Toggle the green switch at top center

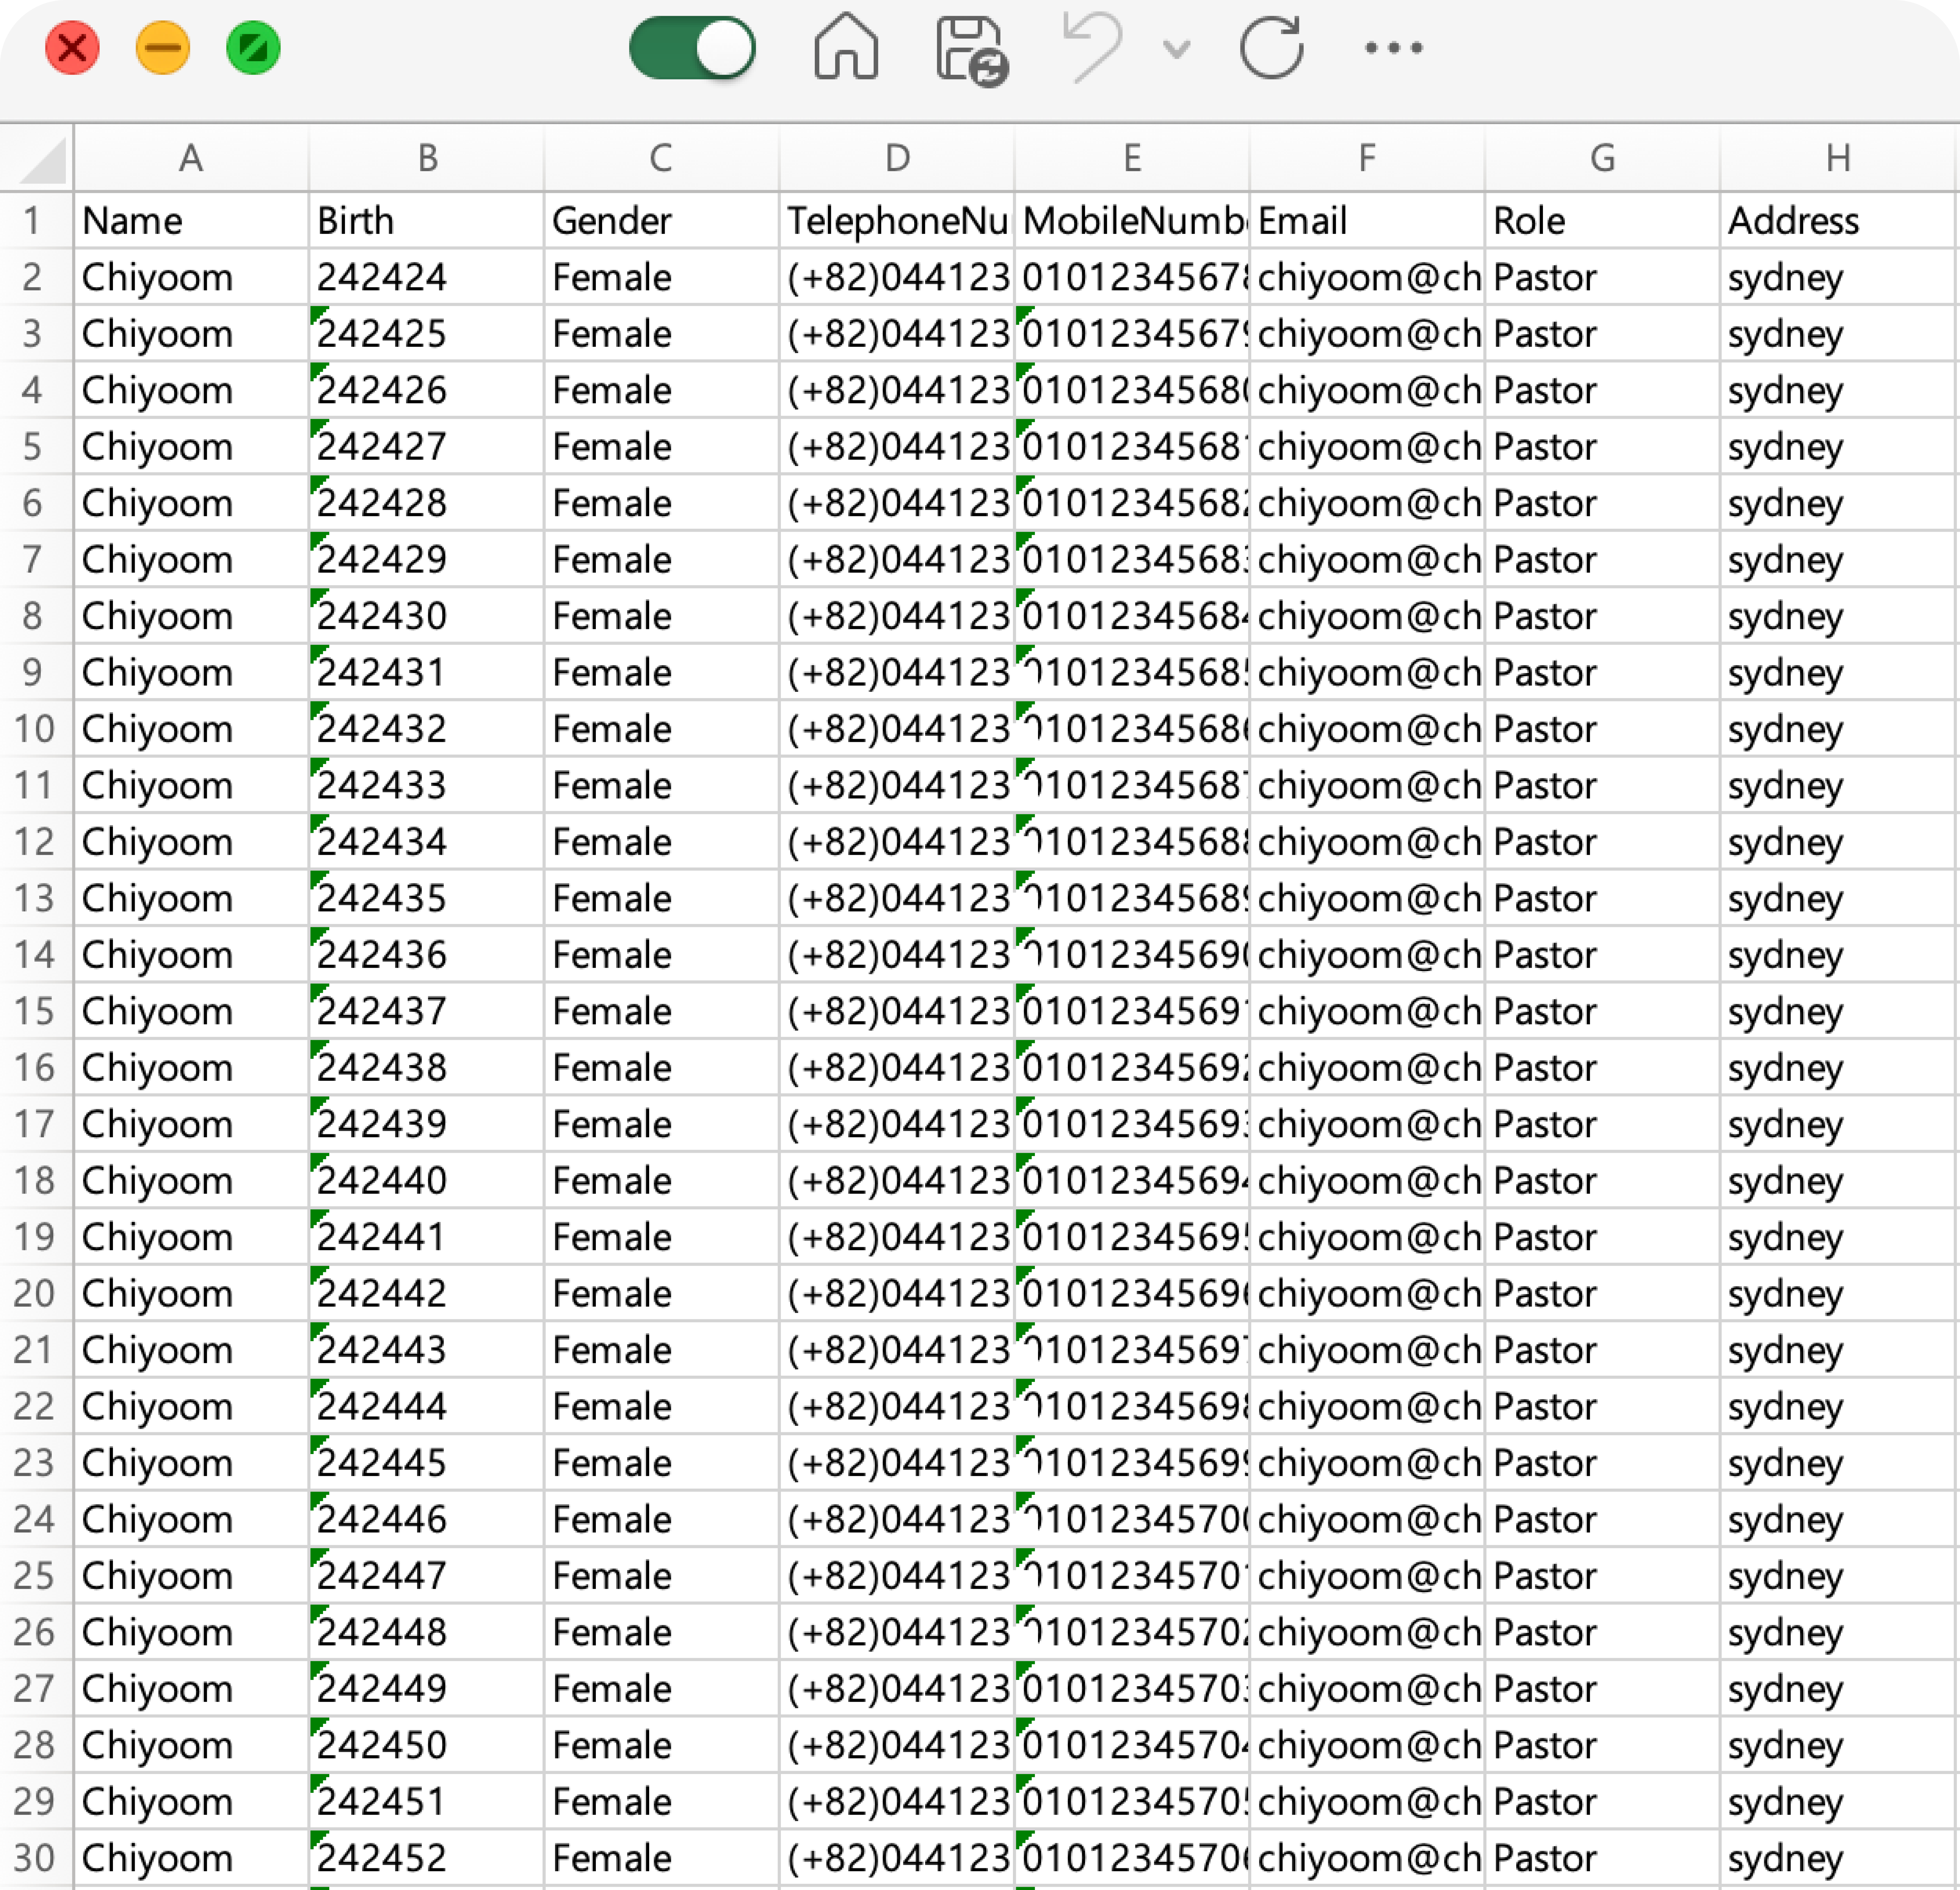tap(691, 49)
